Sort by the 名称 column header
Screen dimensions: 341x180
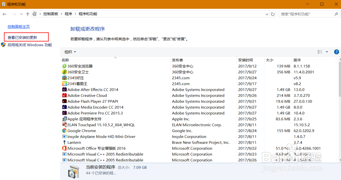(115, 60)
